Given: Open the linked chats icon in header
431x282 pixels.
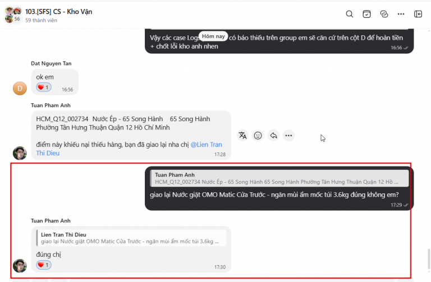Looking at the screenshot, I should tap(384, 14).
